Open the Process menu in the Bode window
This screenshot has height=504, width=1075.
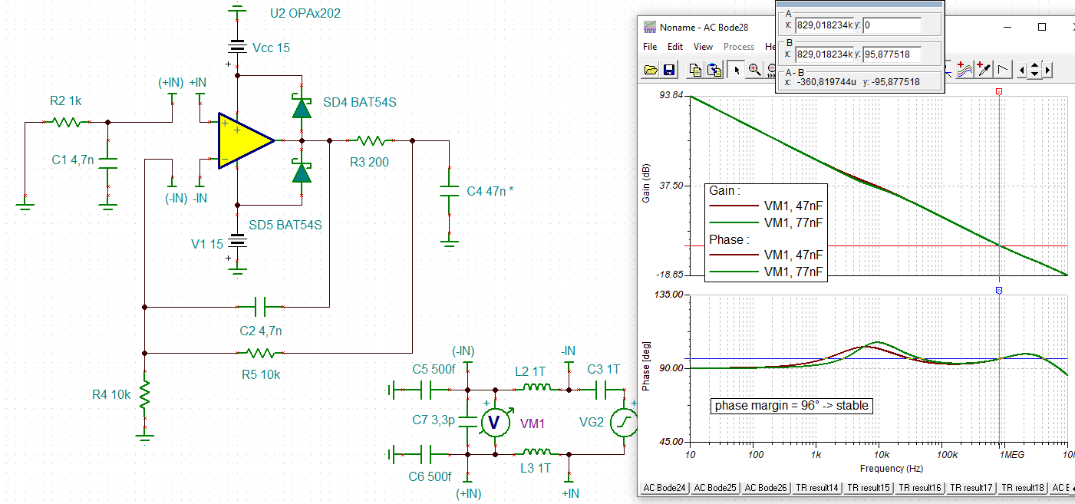tap(739, 47)
